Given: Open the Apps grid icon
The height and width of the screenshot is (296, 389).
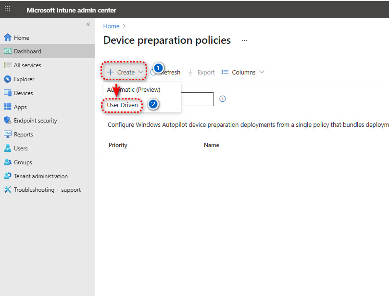Looking at the screenshot, I should coord(7,107).
